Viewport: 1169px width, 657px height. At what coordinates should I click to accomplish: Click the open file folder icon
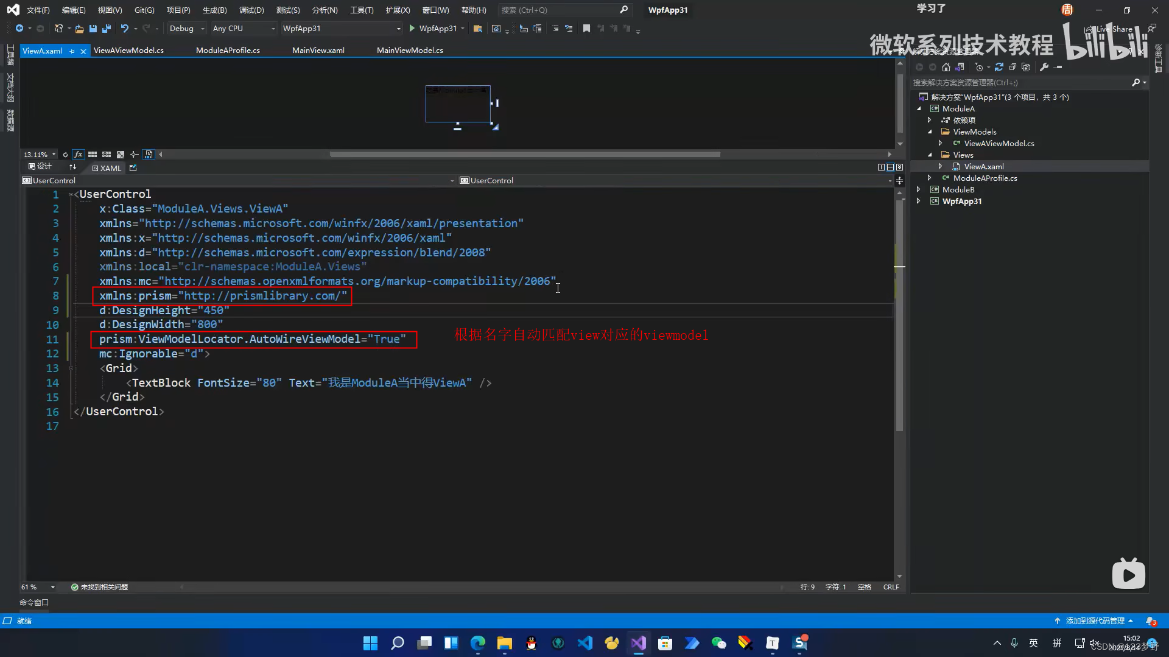click(x=79, y=29)
